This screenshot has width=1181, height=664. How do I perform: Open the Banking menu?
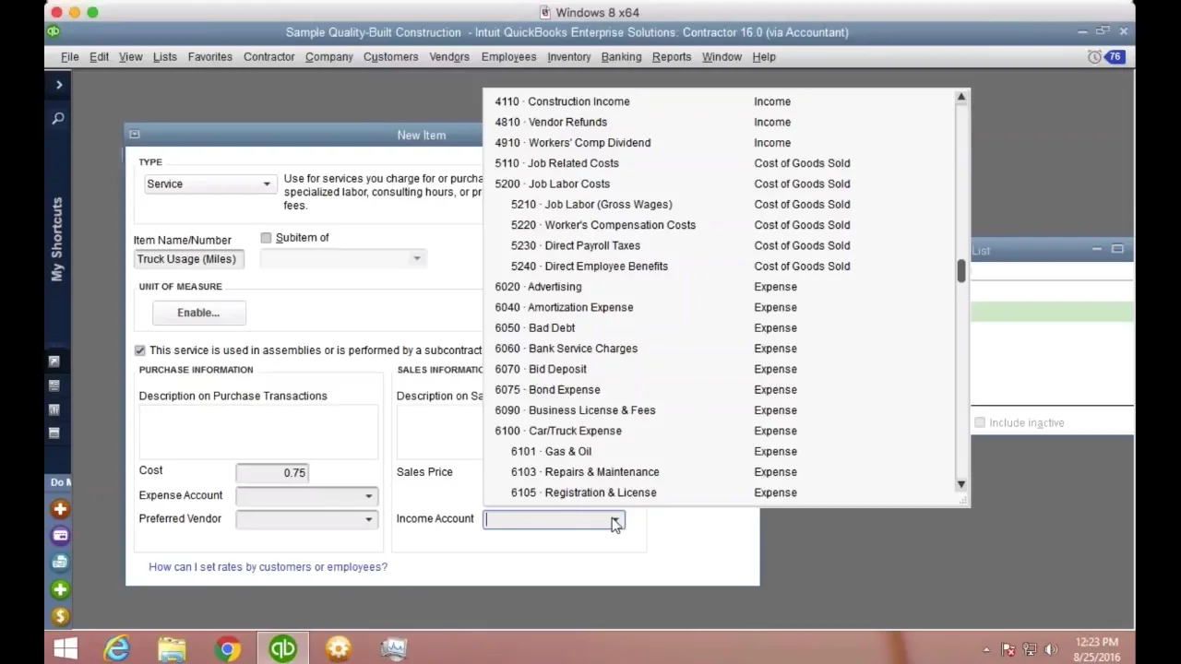point(621,57)
